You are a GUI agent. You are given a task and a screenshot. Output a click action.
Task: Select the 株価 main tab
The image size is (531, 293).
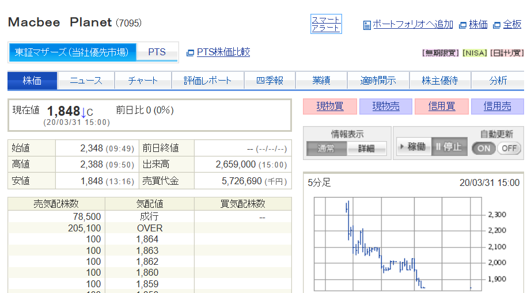pyautogui.click(x=32, y=81)
